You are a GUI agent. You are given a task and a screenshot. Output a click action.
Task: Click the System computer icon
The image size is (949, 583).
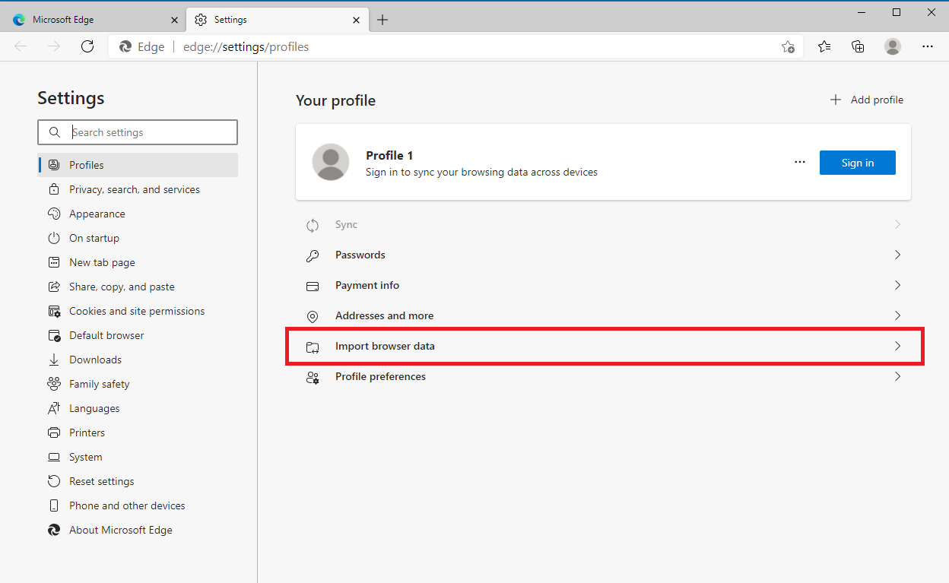pos(54,457)
